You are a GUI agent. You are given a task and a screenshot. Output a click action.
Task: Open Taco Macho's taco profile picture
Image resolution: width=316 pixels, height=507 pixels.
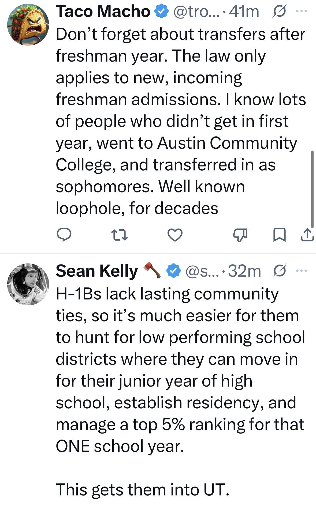28,24
